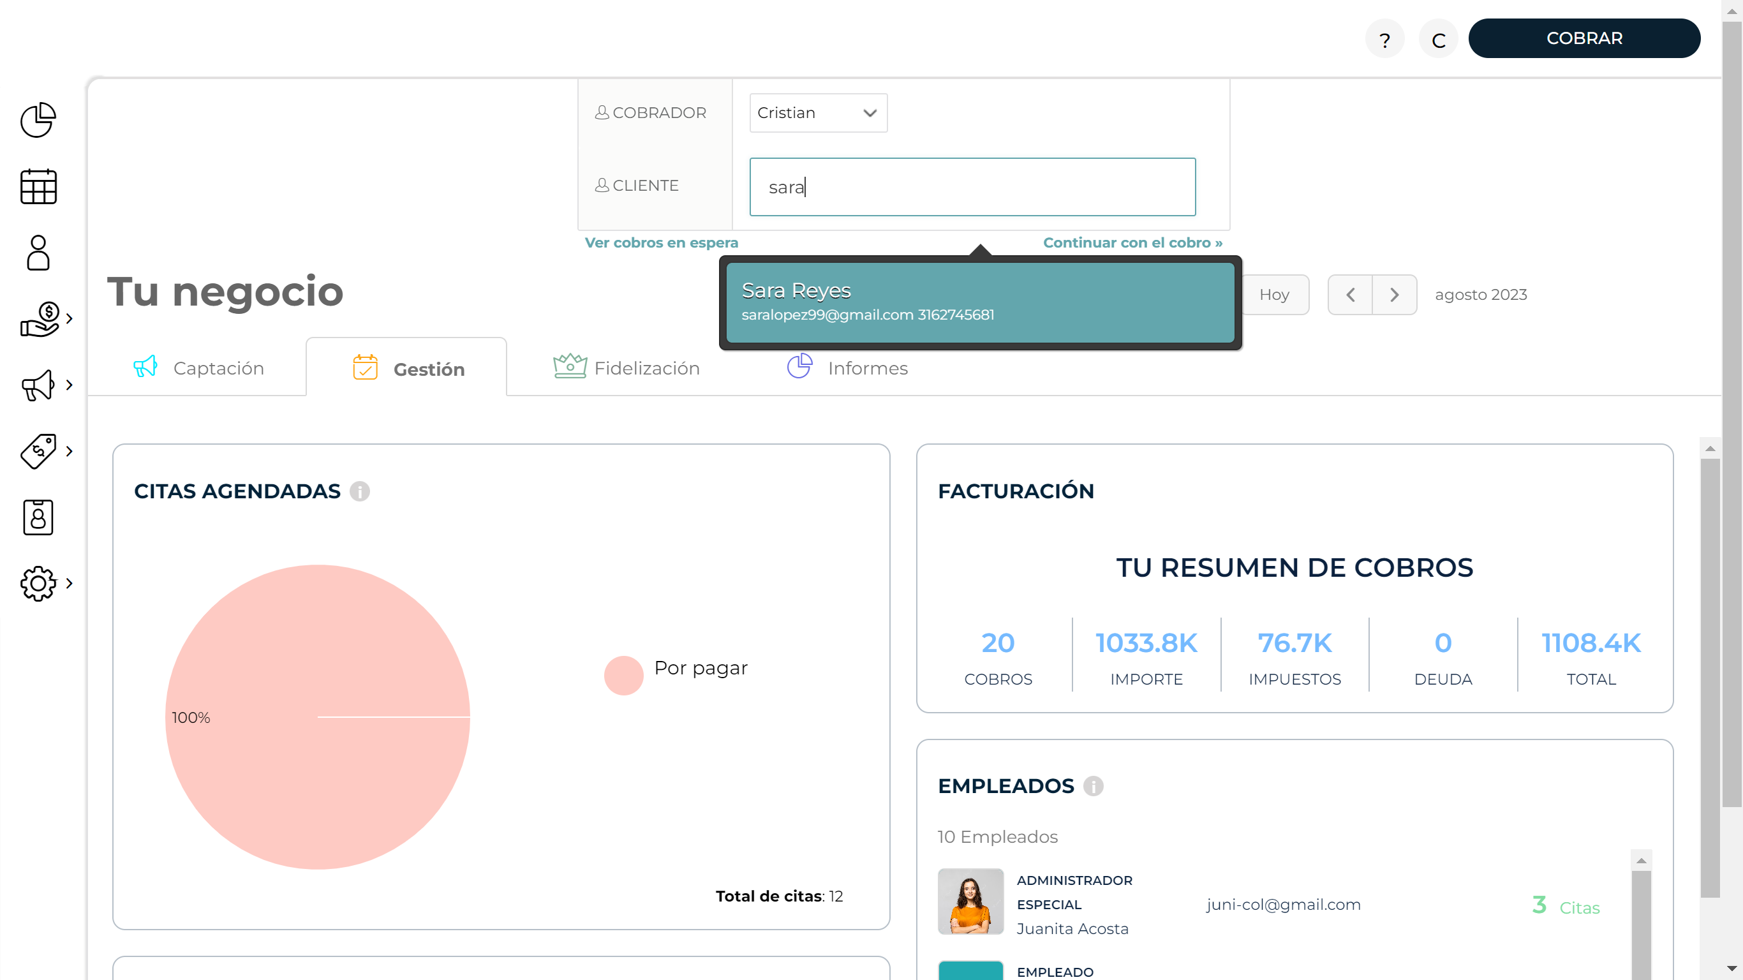The width and height of the screenshot is (1743, 980).
Task: Open the clients person sidebar icon
Action: (x=38, y=253)
